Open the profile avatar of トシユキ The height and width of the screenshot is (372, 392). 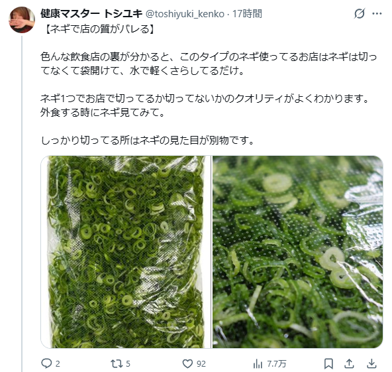pyautogui.click(x=22, y=20)
